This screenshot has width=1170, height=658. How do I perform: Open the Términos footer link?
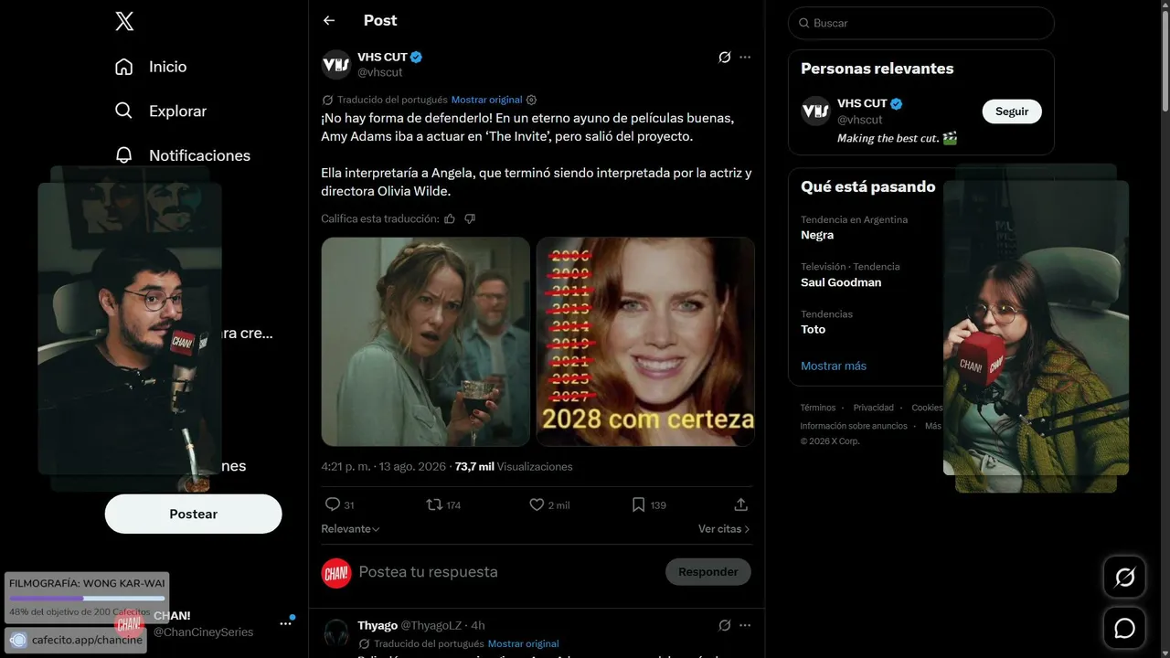(x=818, y=408)
